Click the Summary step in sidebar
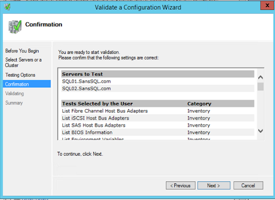Screen dimensions: 275x200 (14, 103)
